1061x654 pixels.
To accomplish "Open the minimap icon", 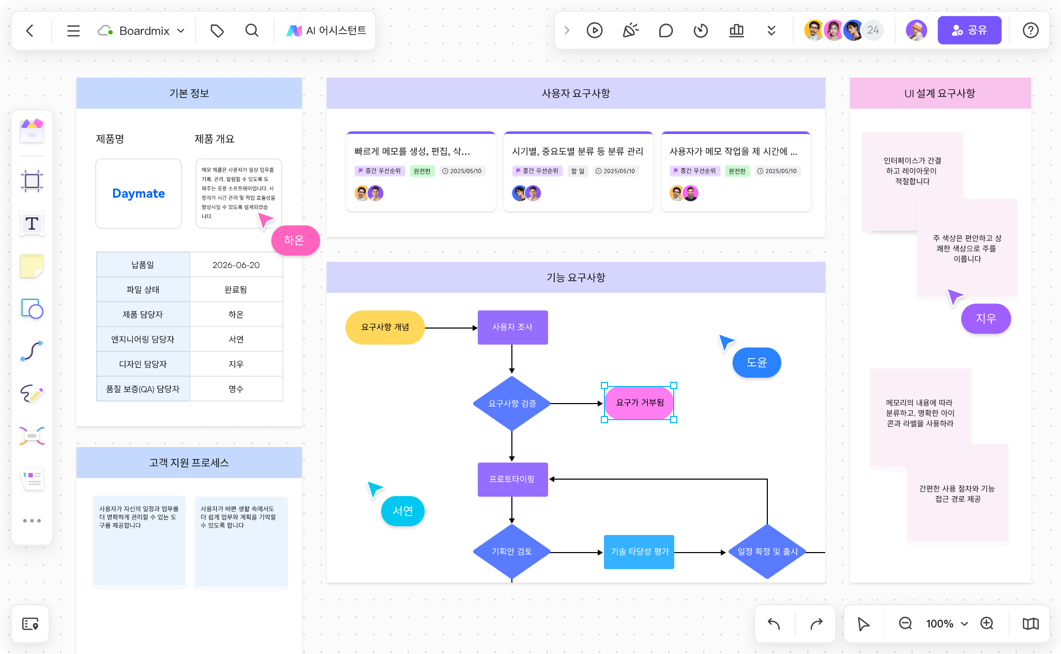I will click(1030, 624).
